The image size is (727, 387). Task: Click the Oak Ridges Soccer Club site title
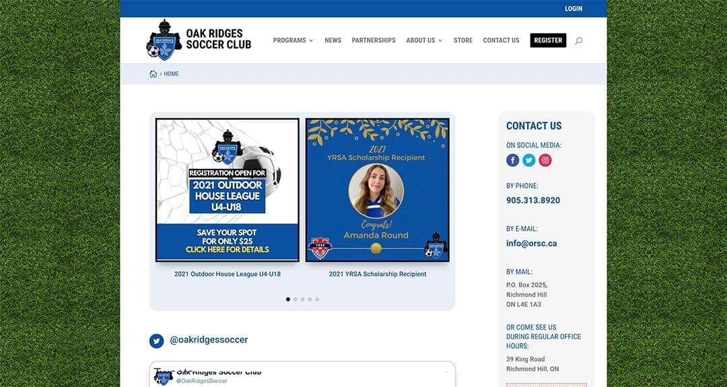tap(218, 39)
